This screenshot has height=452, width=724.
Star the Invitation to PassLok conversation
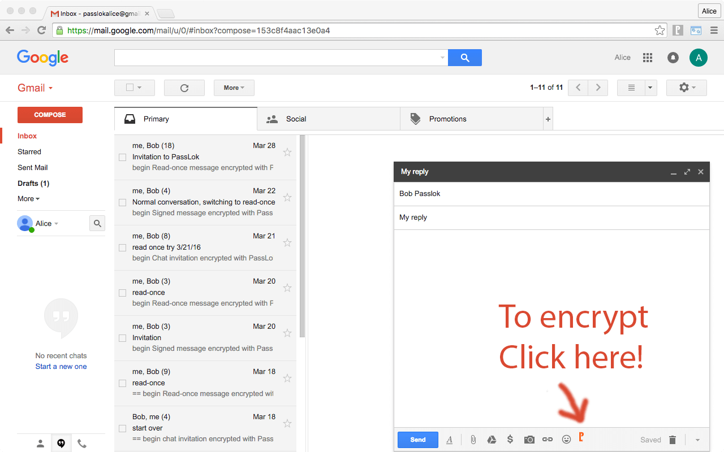287,152
